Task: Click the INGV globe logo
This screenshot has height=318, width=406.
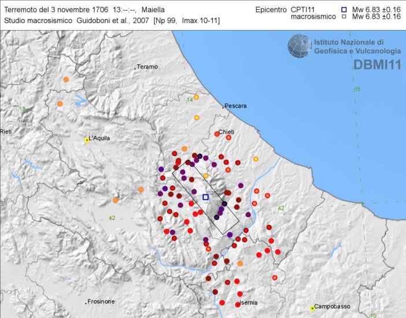Action: click(x=300, y=46)
